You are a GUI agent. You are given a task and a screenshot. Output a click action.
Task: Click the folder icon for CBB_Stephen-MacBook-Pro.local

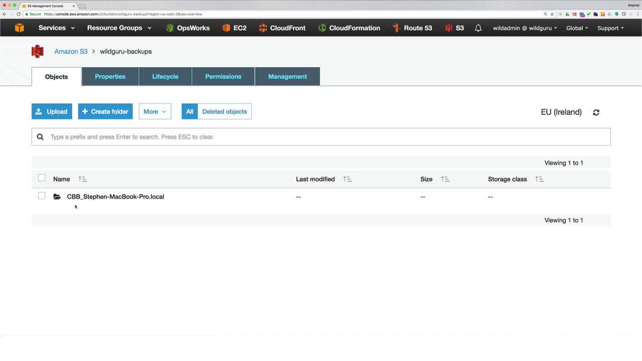(57, 197)
